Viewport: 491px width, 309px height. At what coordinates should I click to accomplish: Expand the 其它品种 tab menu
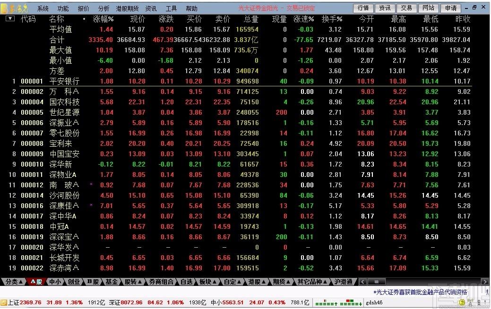(312, 282)
